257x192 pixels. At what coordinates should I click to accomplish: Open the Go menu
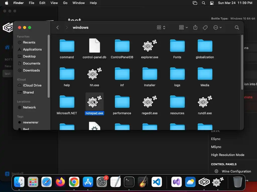(65, 3)
